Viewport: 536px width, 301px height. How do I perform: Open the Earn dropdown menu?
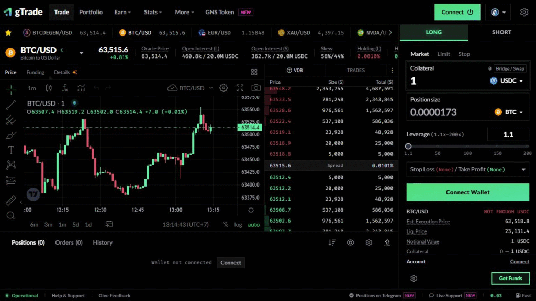click(122, 13)
